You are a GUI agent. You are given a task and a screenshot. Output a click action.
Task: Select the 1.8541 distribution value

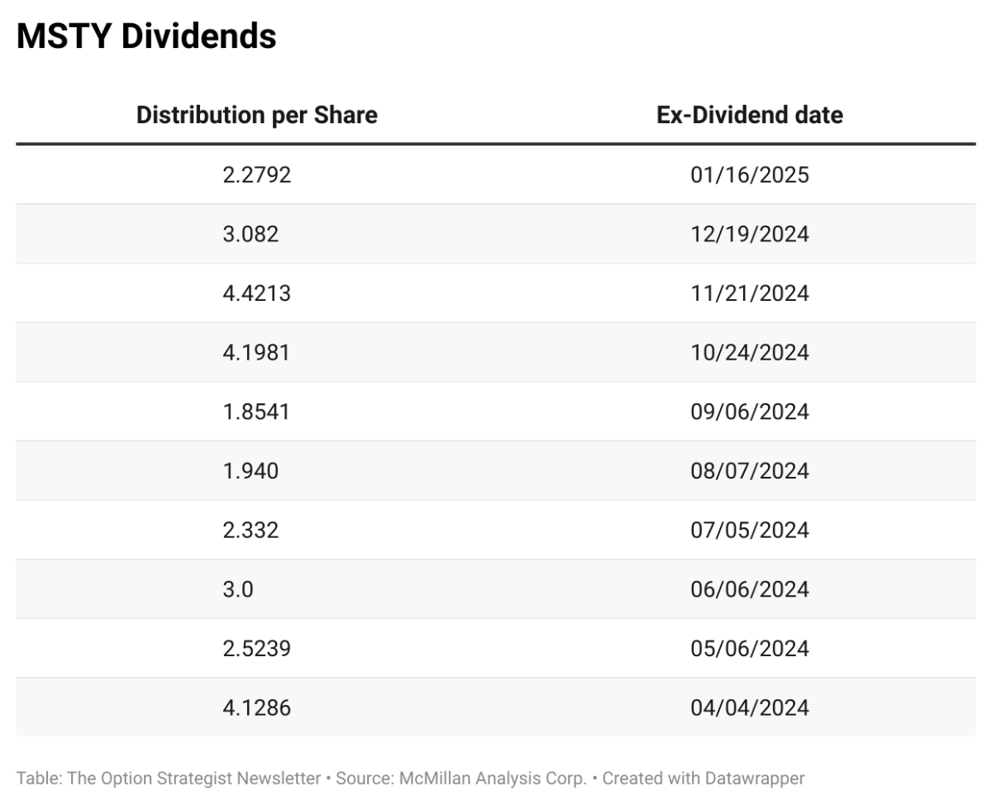256,412
